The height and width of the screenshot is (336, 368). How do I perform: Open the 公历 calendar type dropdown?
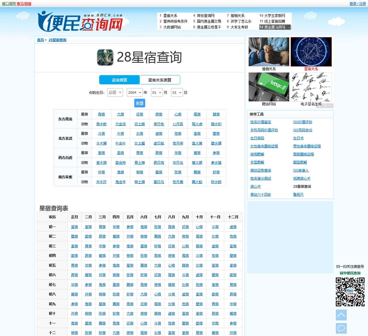click(115, 92)
